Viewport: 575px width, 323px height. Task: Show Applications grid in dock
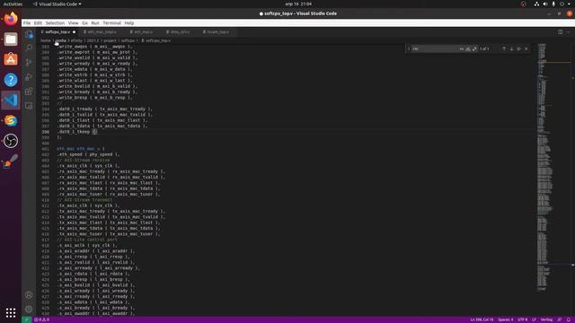tap(11, 313)
